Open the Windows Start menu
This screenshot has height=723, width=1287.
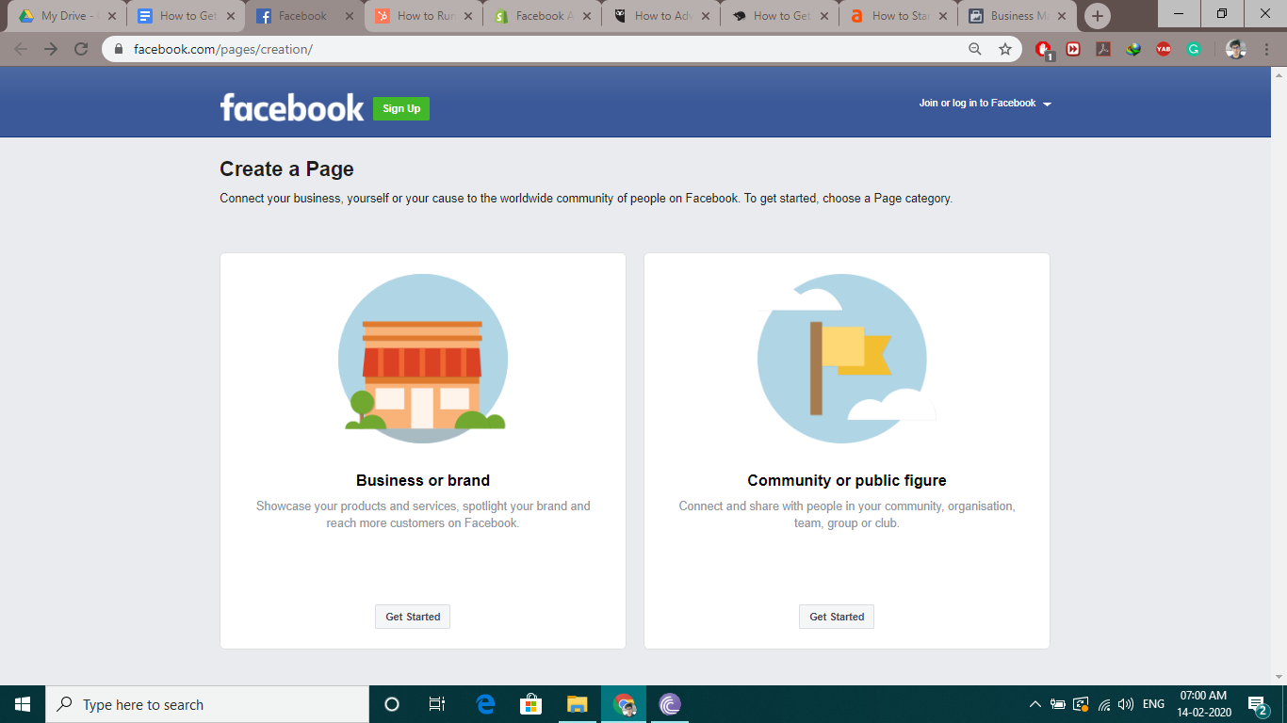coord(23,704)
